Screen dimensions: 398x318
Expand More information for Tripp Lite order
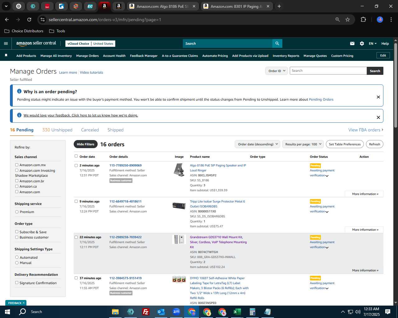pyautogui.click(x=365, y=230)
